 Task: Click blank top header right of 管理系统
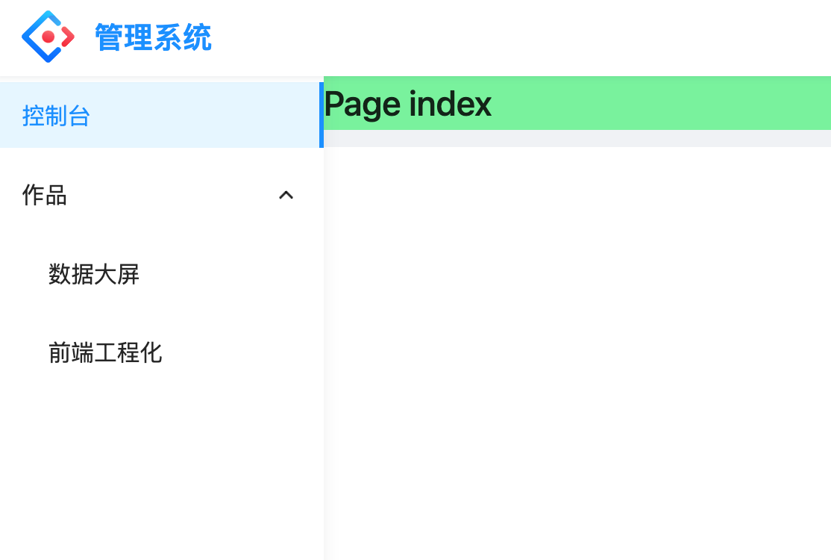(x=519, y=37)
